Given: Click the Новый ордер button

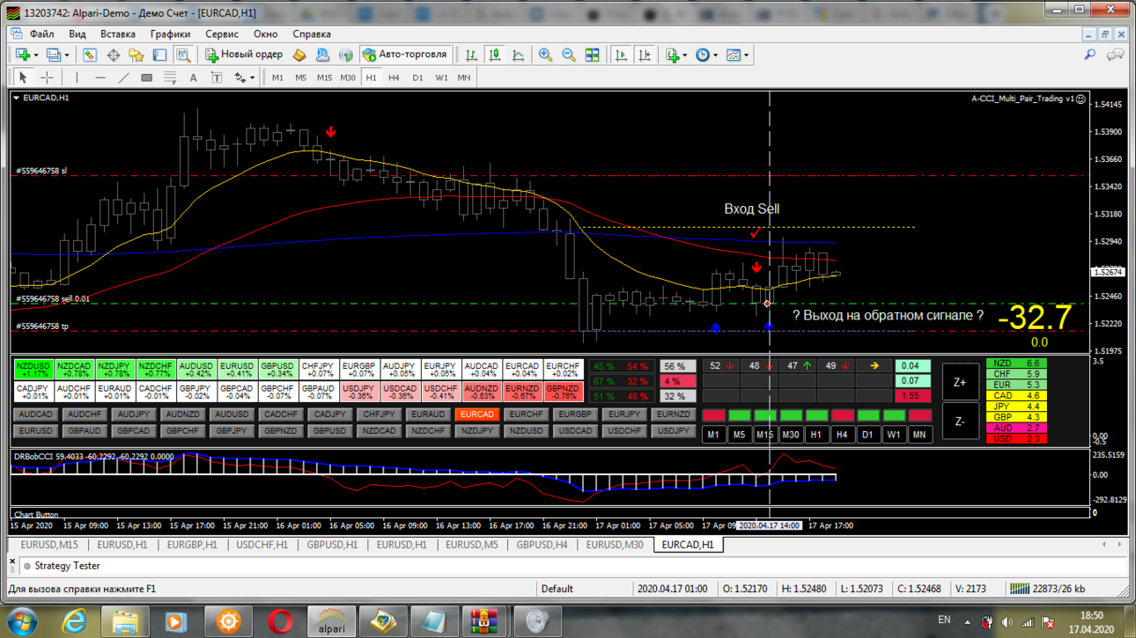Looking at the screenshot, I should click(x=244, y=55).
